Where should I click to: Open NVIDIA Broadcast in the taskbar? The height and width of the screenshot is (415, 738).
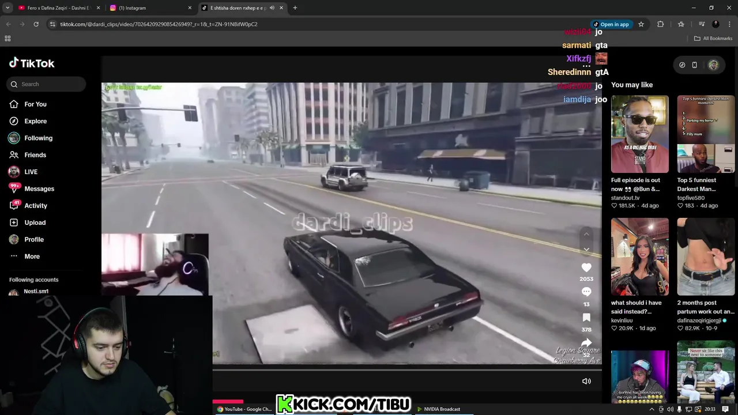438,409
